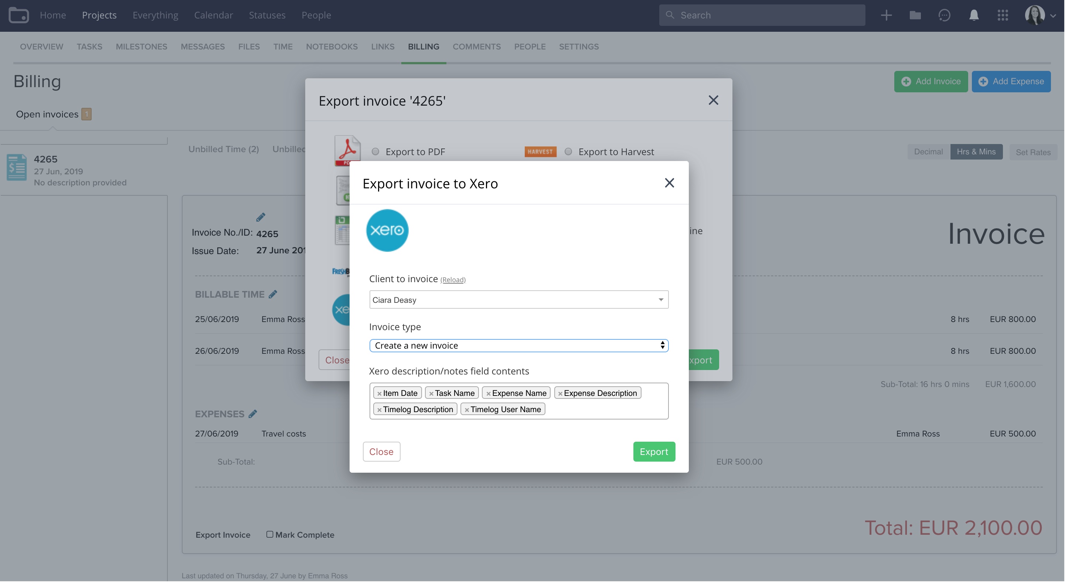Open the apps grid icon
The image size is (1065, 582).
coord(1003,15)
